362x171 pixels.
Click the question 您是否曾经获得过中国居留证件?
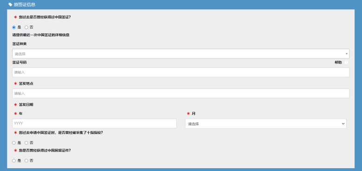45,151
